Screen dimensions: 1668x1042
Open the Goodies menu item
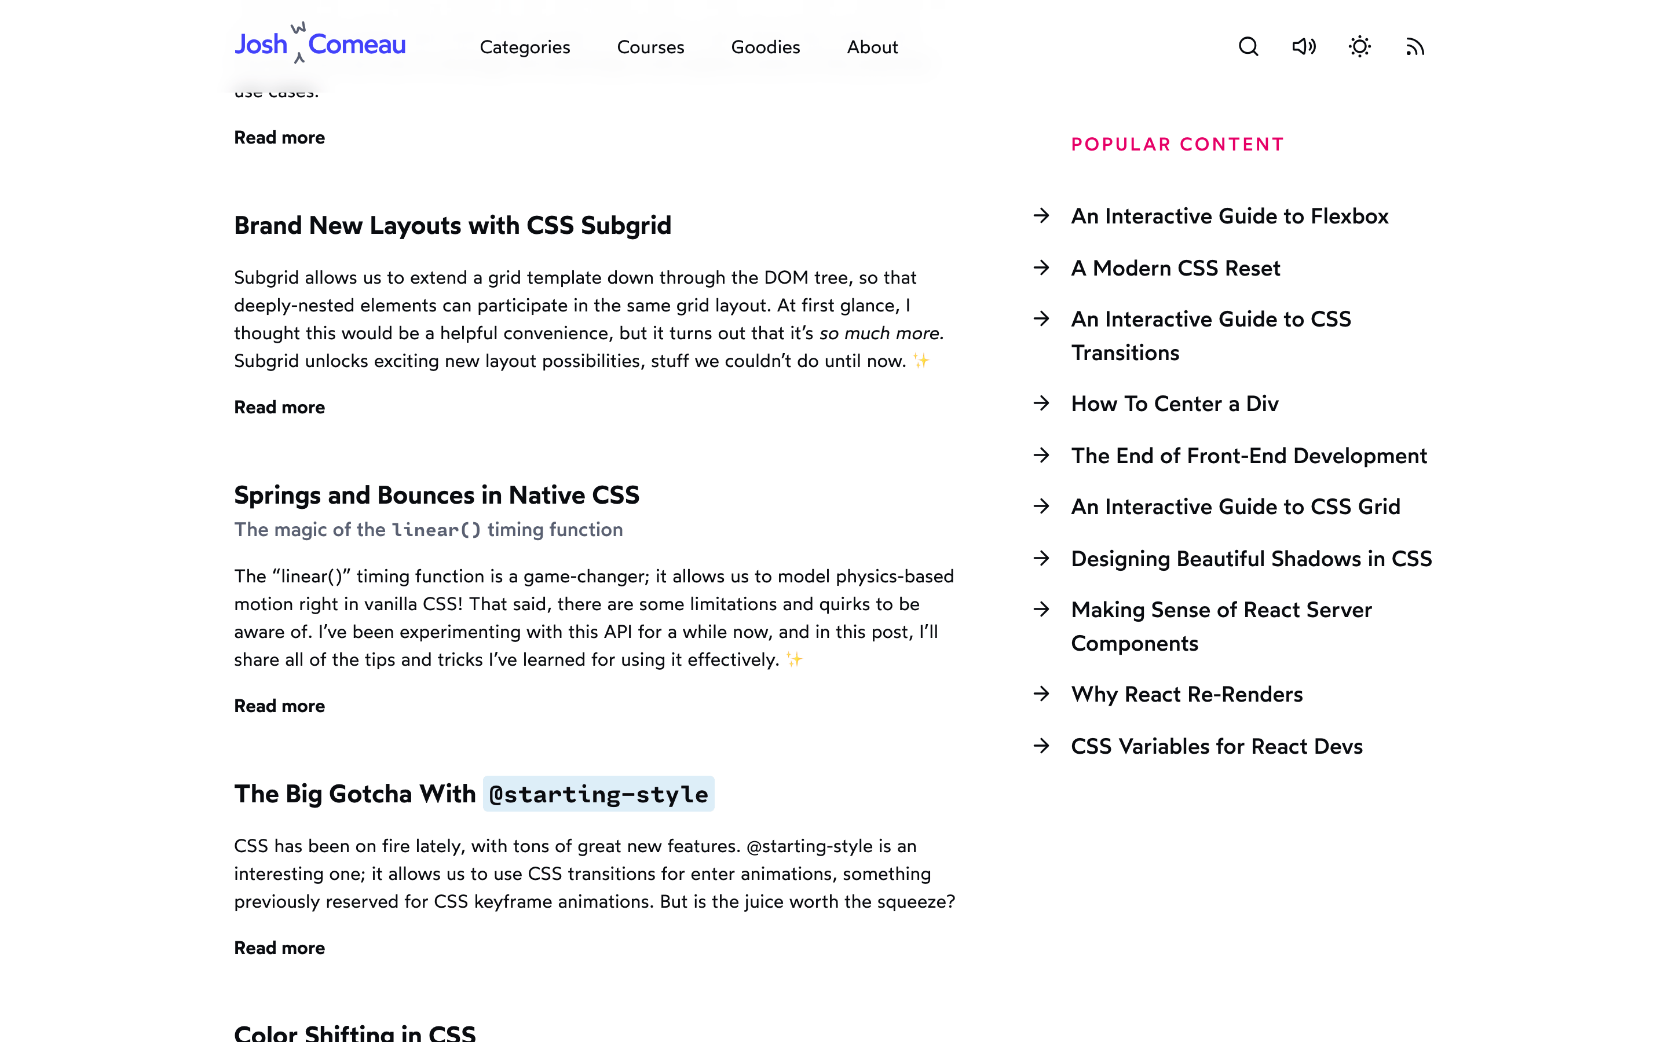coord(765,47)
